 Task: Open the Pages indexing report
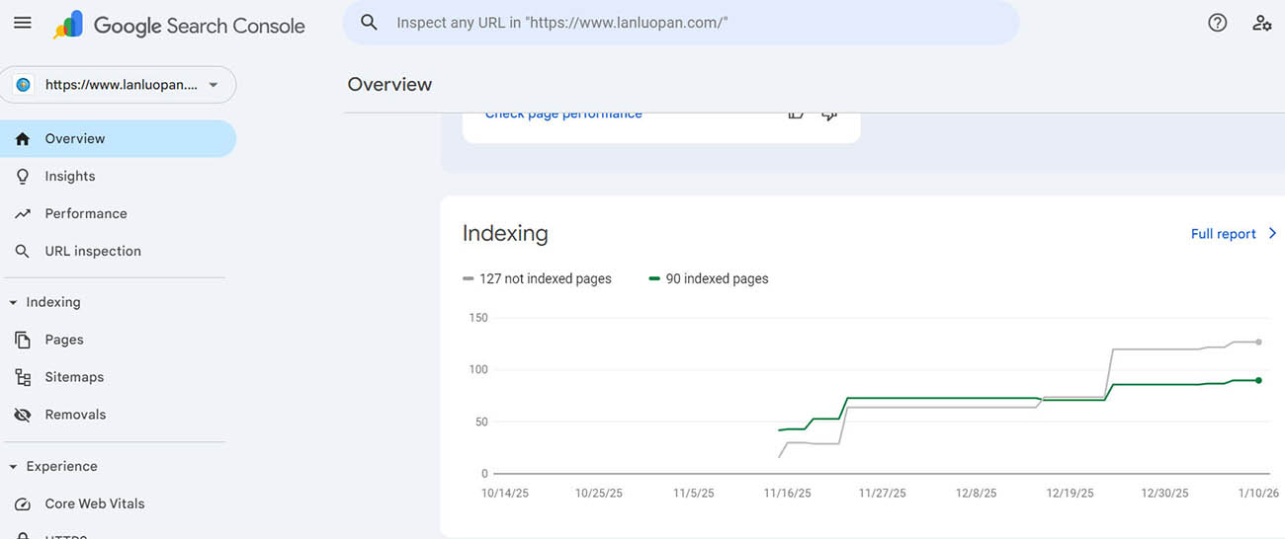(64, 340)
